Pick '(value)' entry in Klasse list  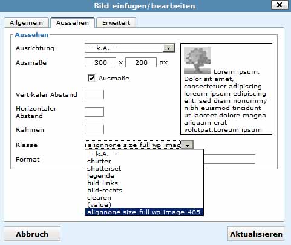coord(145,204)
